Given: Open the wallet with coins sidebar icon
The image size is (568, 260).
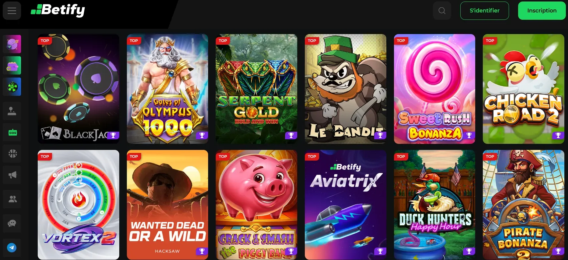Looking at the screenshot, I should point(12,65).
